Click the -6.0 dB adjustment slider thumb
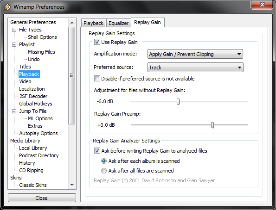276x210 pixels. coord(178,101)
